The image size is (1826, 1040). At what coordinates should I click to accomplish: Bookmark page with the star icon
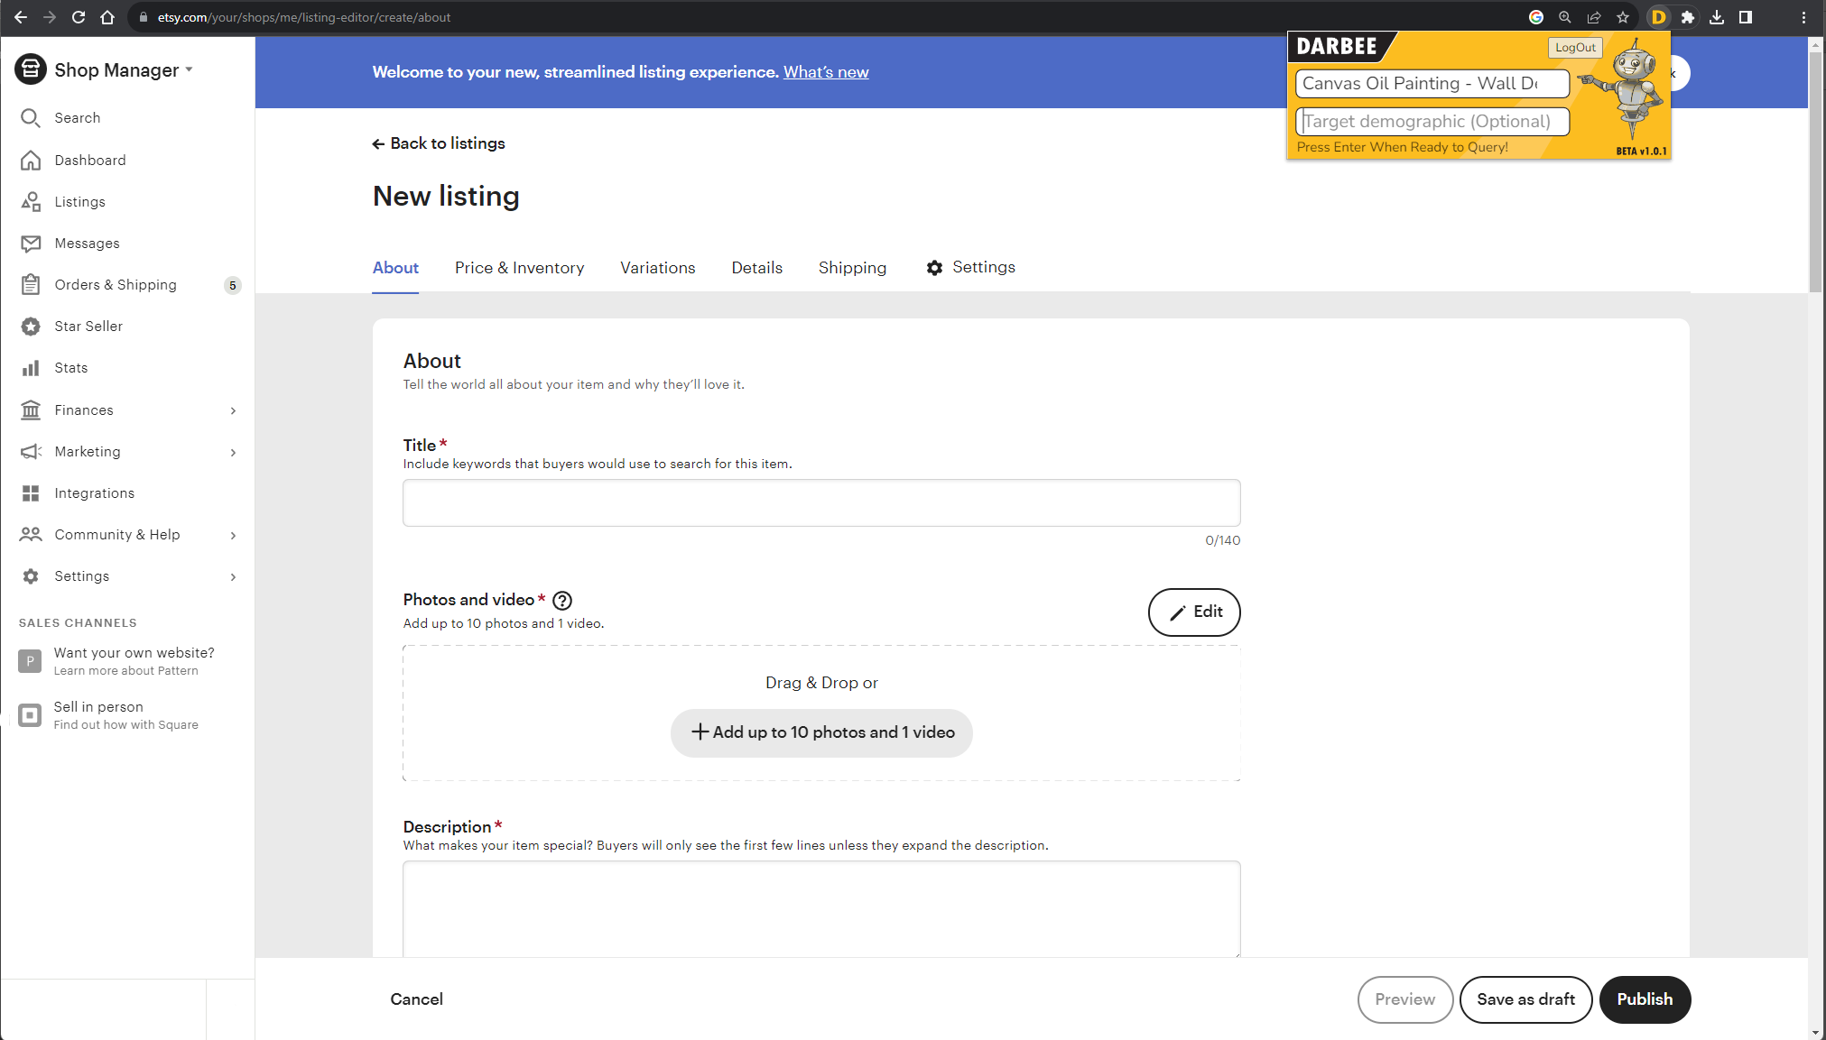[x=1623, y=17]
